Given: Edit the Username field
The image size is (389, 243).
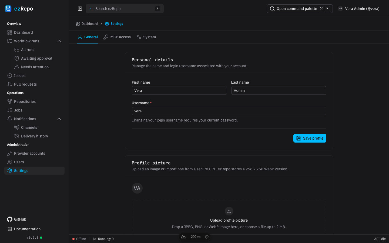Looking at the screenshot, I should click(229, 111).
